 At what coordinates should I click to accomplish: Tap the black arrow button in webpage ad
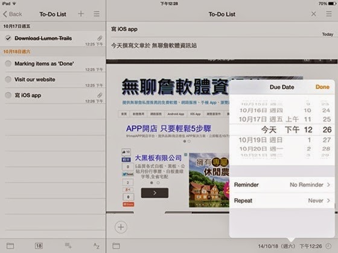[x=155, y=193]
